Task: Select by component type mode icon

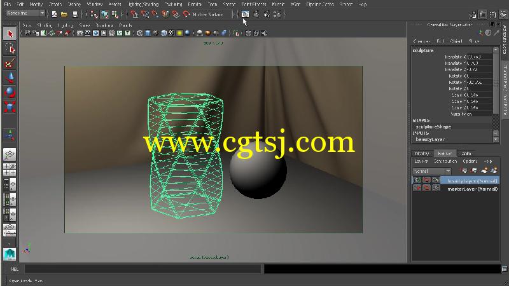Action: [x=115, y=14]
